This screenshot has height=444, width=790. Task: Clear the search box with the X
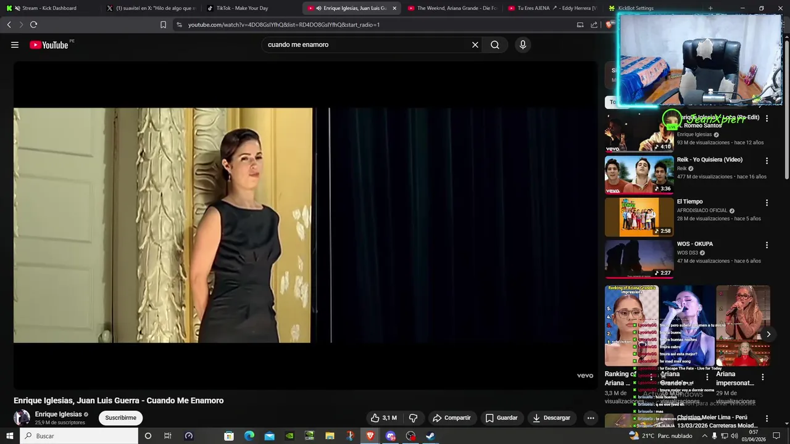pos(475,45)
